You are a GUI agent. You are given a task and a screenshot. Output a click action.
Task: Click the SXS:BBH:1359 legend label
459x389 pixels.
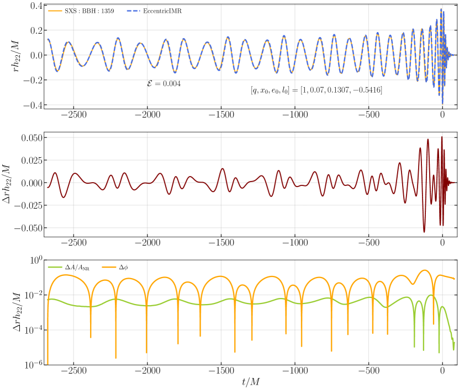click(89, 11)
